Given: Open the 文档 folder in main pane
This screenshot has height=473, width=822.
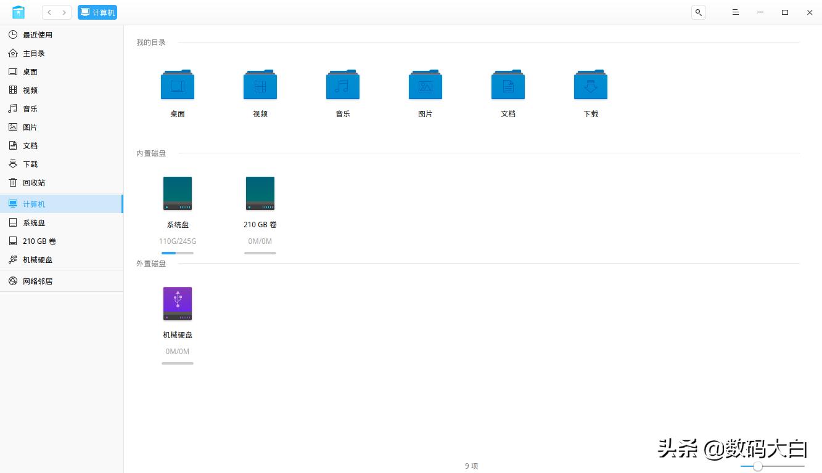Looking at the screenshot, I should 508,85.
